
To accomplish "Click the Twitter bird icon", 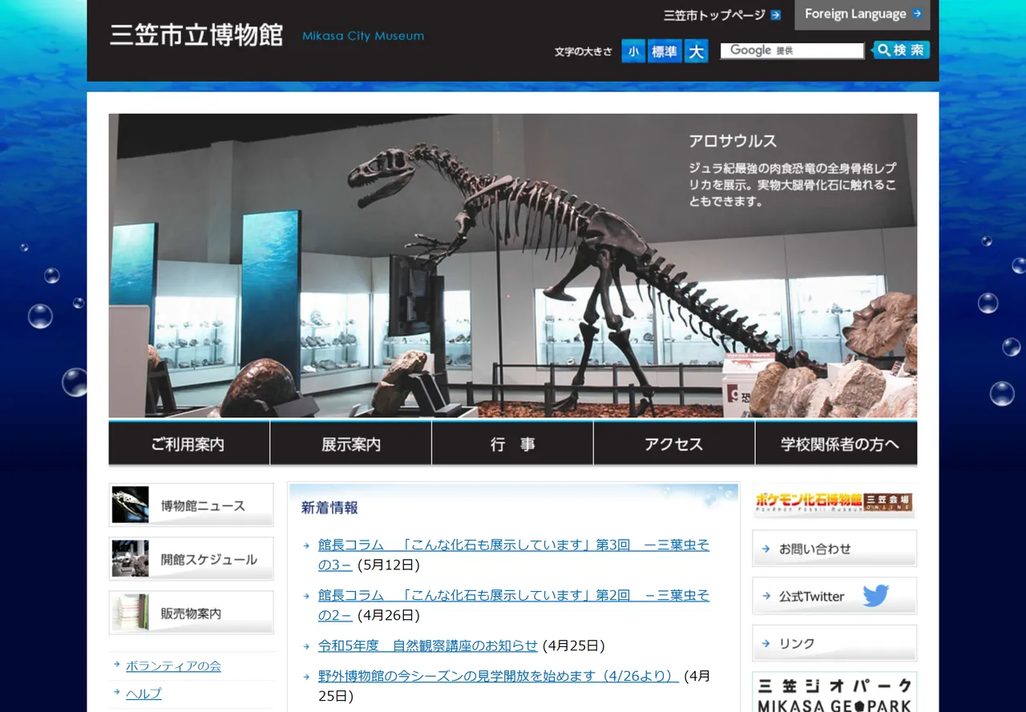I will click(x=876, y=596).
